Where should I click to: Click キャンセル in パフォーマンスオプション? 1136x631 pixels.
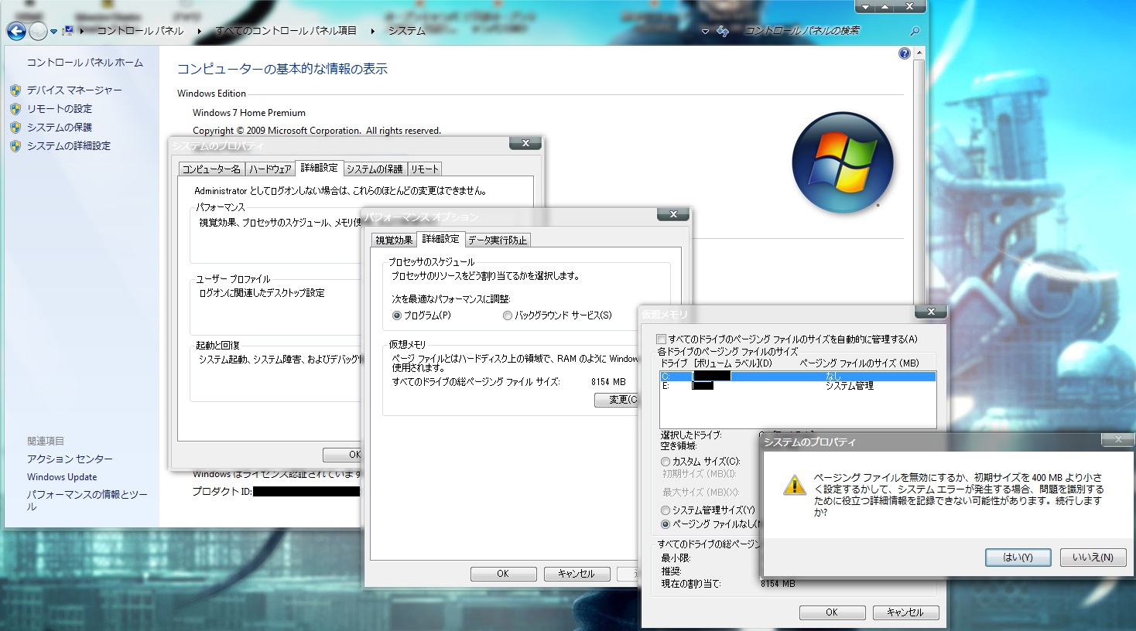(577, 574)
